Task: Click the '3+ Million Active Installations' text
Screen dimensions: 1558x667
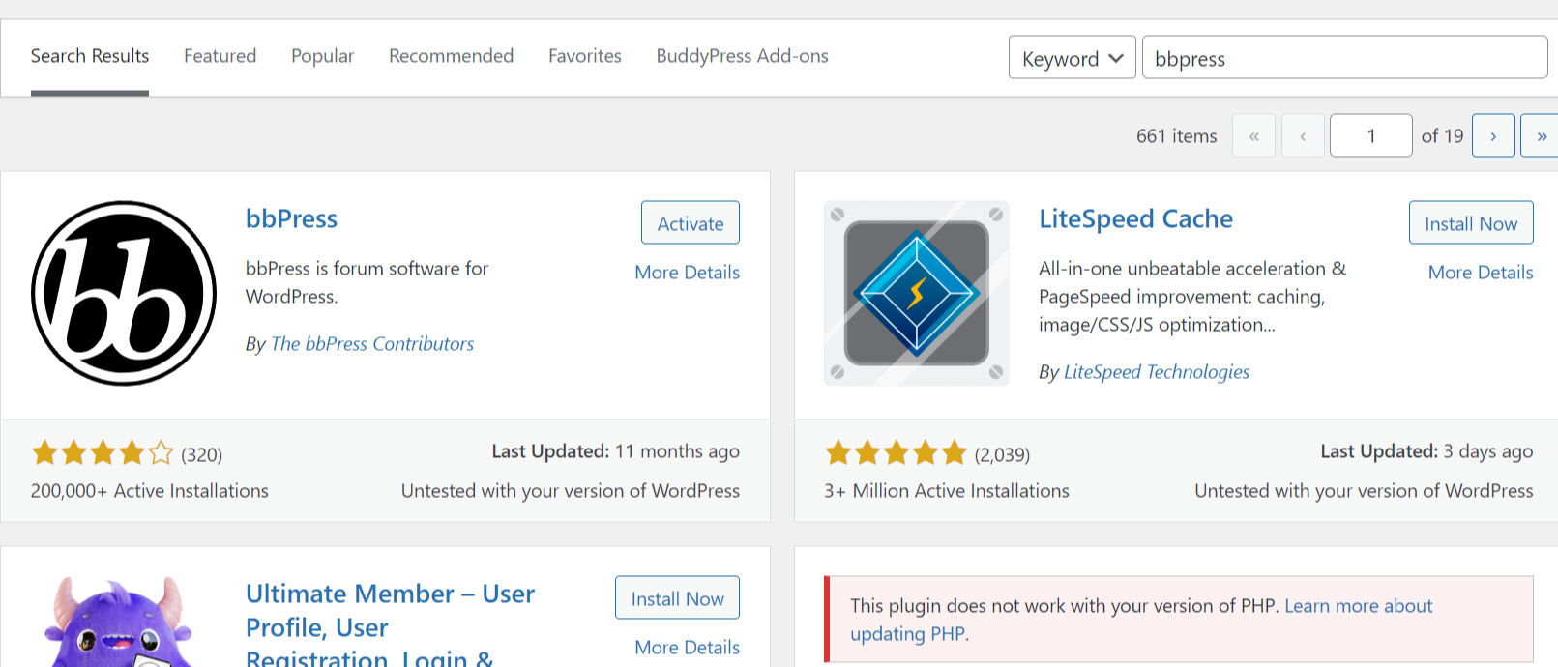Action: [x=947, y=491]
